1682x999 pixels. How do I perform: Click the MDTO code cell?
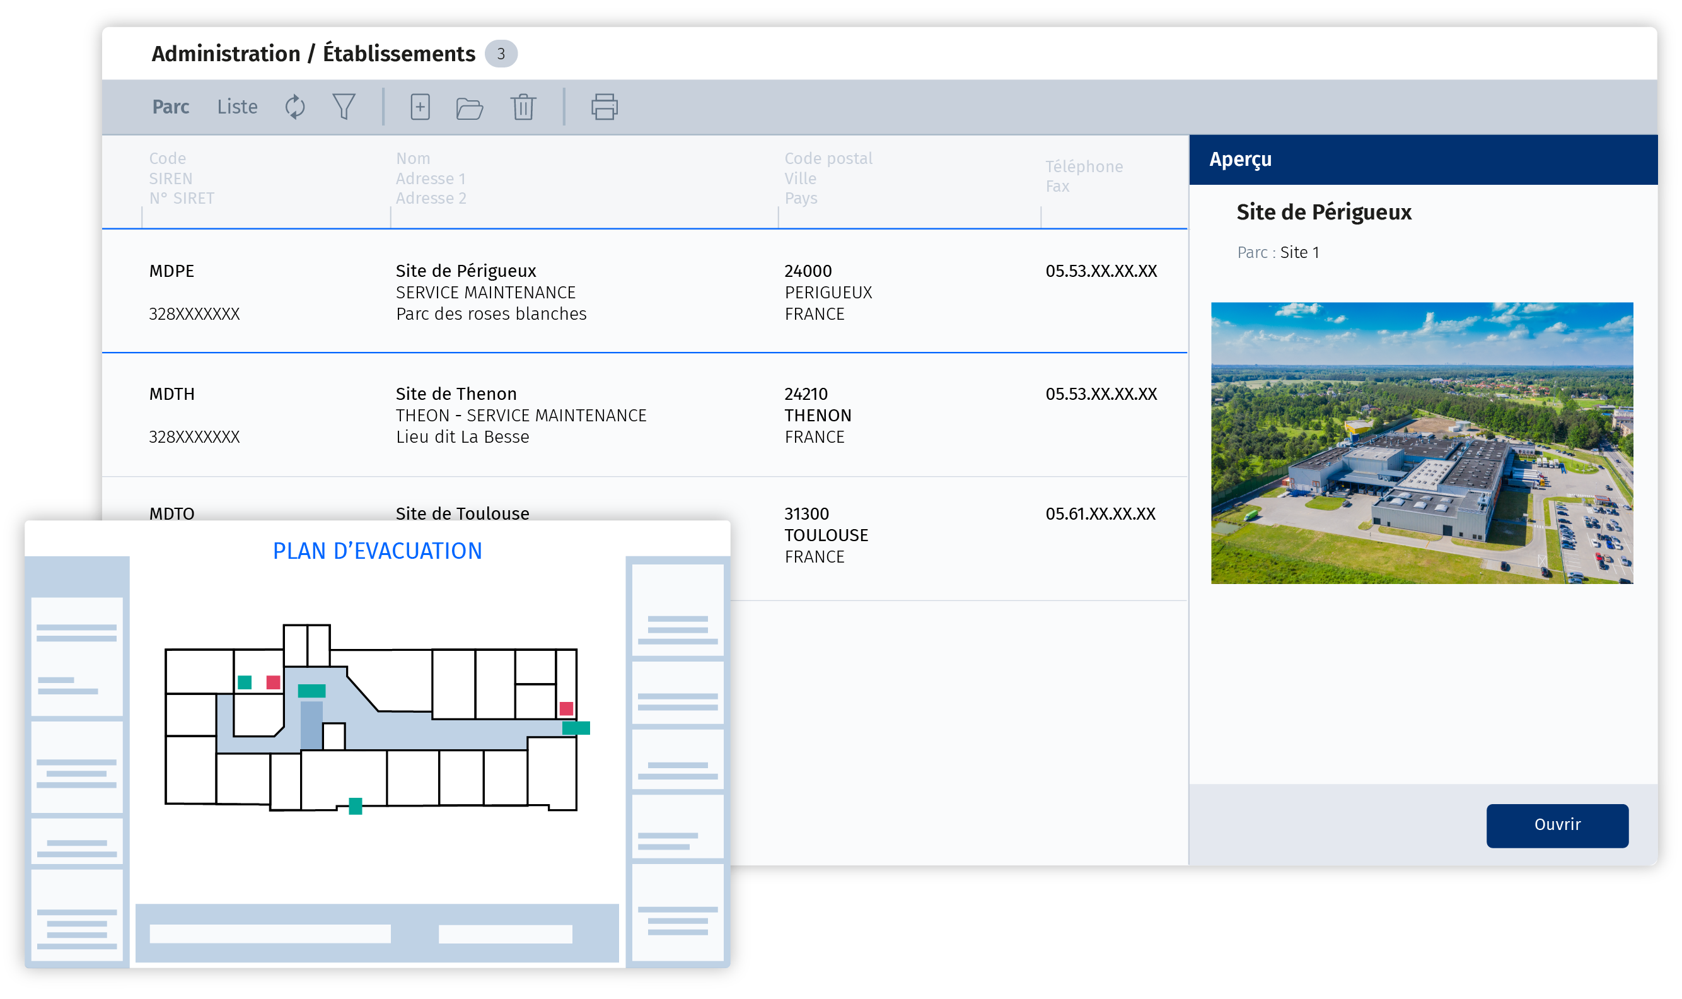pyautogui.click(x=171, y=513)
